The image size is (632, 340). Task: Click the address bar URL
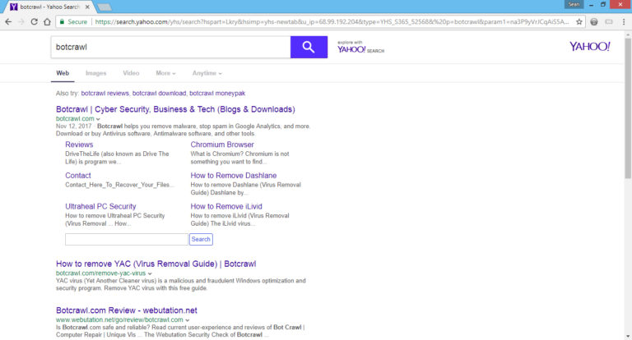coord(332,21)
